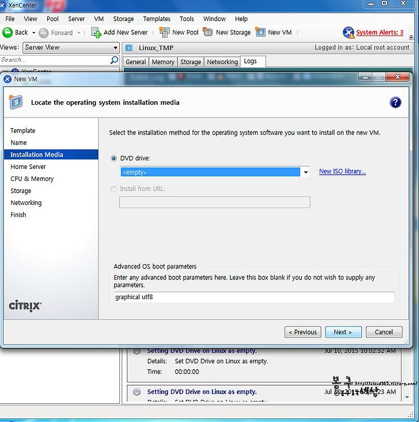Open the Server menu
The height and width of the screenshot is (422, 419).
76,19
